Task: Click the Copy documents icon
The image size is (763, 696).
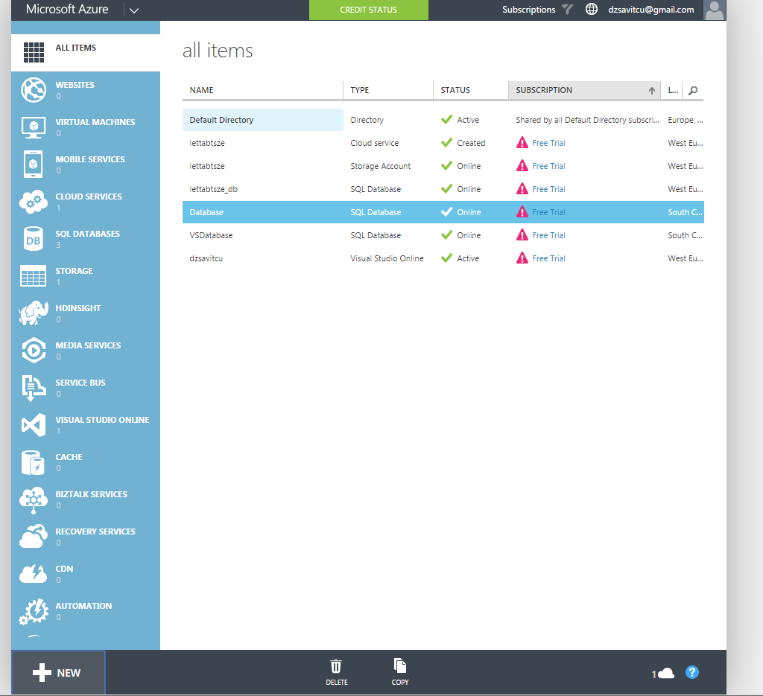Action: pyautogui.click(x=400, y=665)
